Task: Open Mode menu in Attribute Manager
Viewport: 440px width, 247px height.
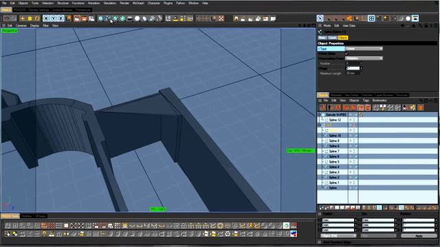Action: (x=327, y=25)
